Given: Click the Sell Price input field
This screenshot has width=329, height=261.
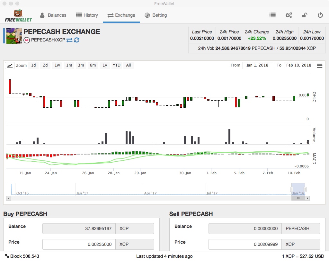Looking at the screenshot, I should 245,244.
